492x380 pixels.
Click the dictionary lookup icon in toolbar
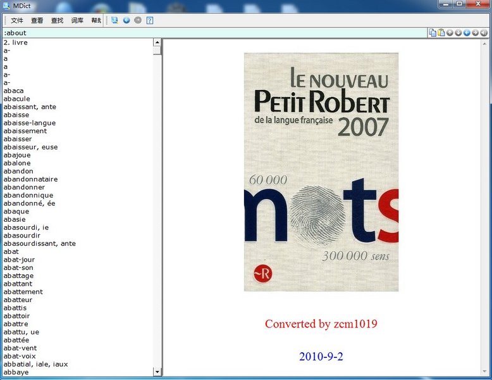point(114,20)
